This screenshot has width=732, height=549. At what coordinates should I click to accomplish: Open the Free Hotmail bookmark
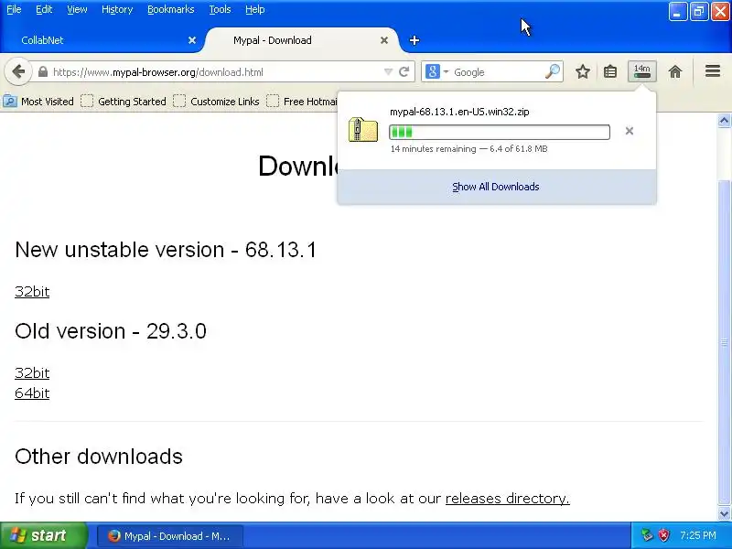pos(302,102)
